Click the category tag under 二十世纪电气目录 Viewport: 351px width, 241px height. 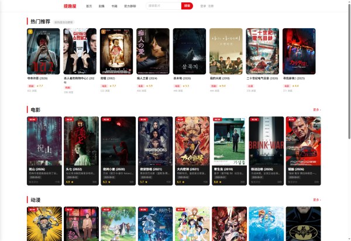click(x=250, y=86)
